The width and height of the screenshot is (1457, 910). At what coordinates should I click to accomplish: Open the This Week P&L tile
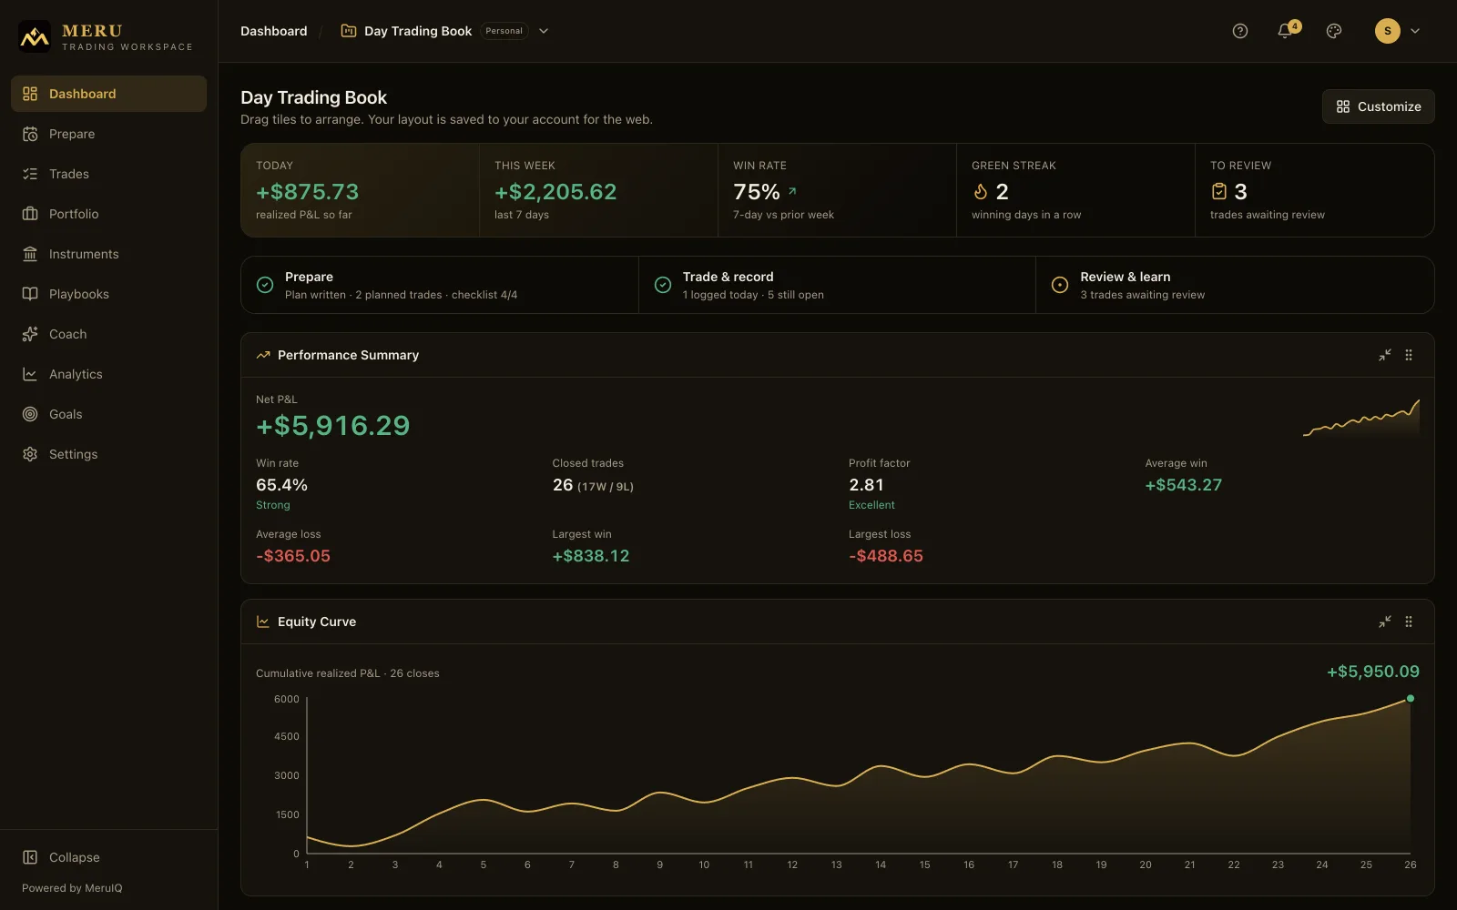[x=598, y=190]
